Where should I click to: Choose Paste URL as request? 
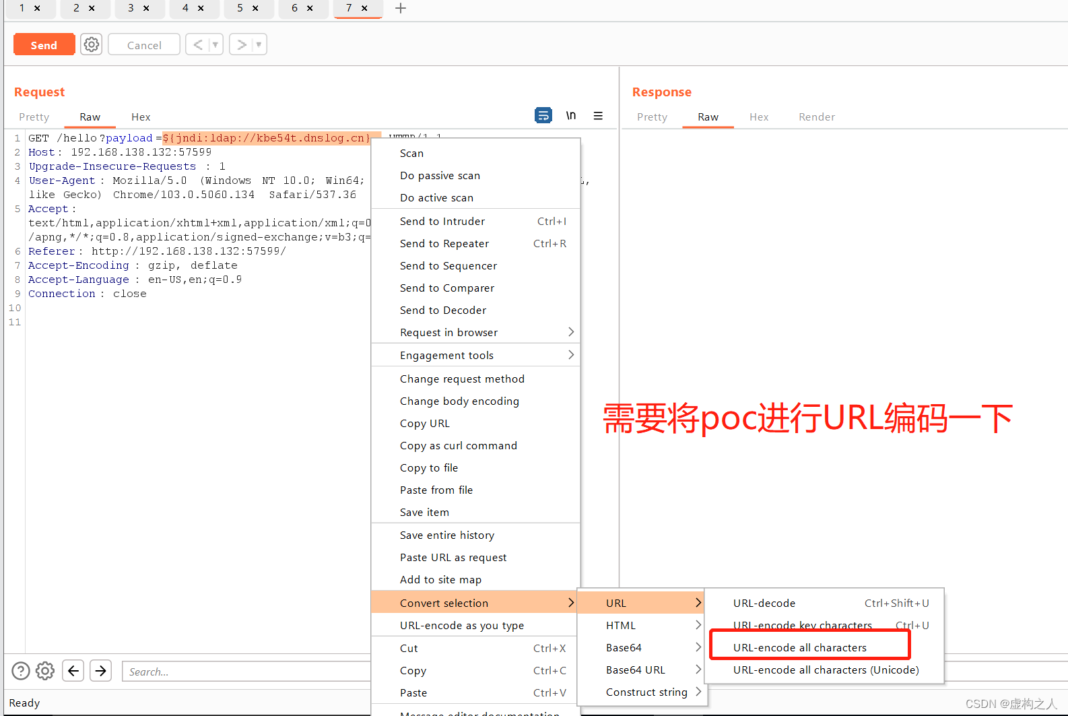pyautogui.click(x=475, y=558)
